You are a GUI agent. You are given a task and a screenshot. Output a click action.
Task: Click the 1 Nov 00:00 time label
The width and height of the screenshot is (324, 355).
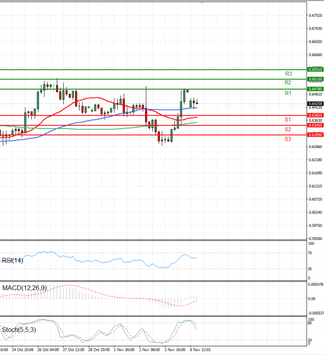click(124, 350)
